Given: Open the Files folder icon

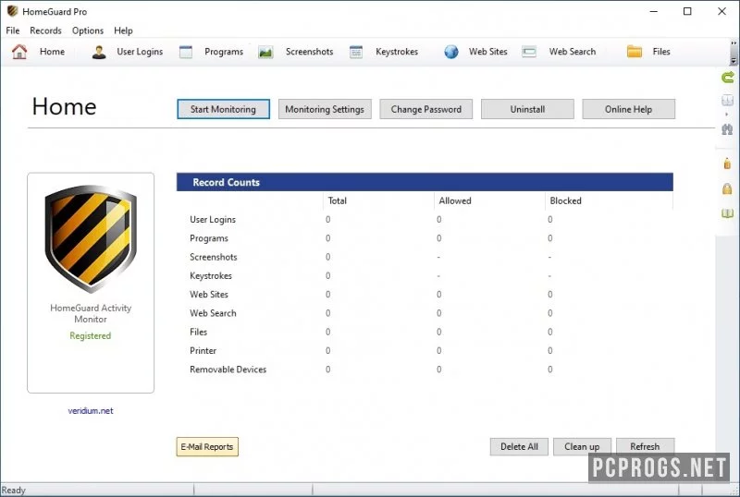Looking at the screenshot, I should [635, 52].
